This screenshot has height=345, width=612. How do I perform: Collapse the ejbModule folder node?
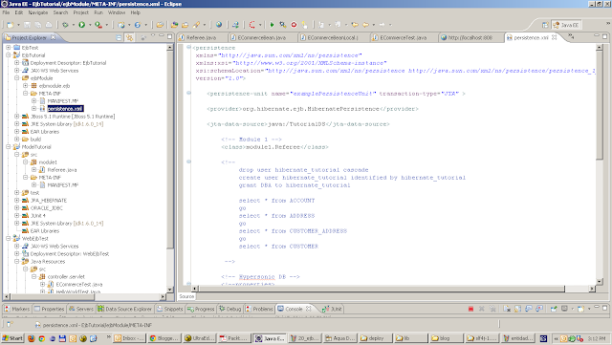click(x=17, y=78)
